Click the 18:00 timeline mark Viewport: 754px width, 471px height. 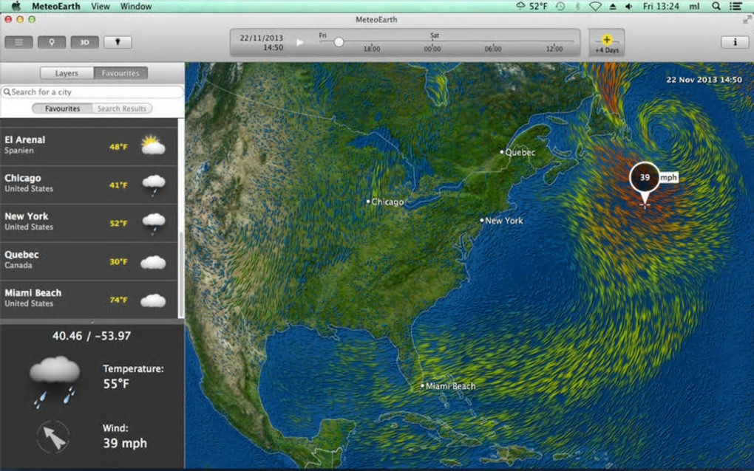pos(371,49)
